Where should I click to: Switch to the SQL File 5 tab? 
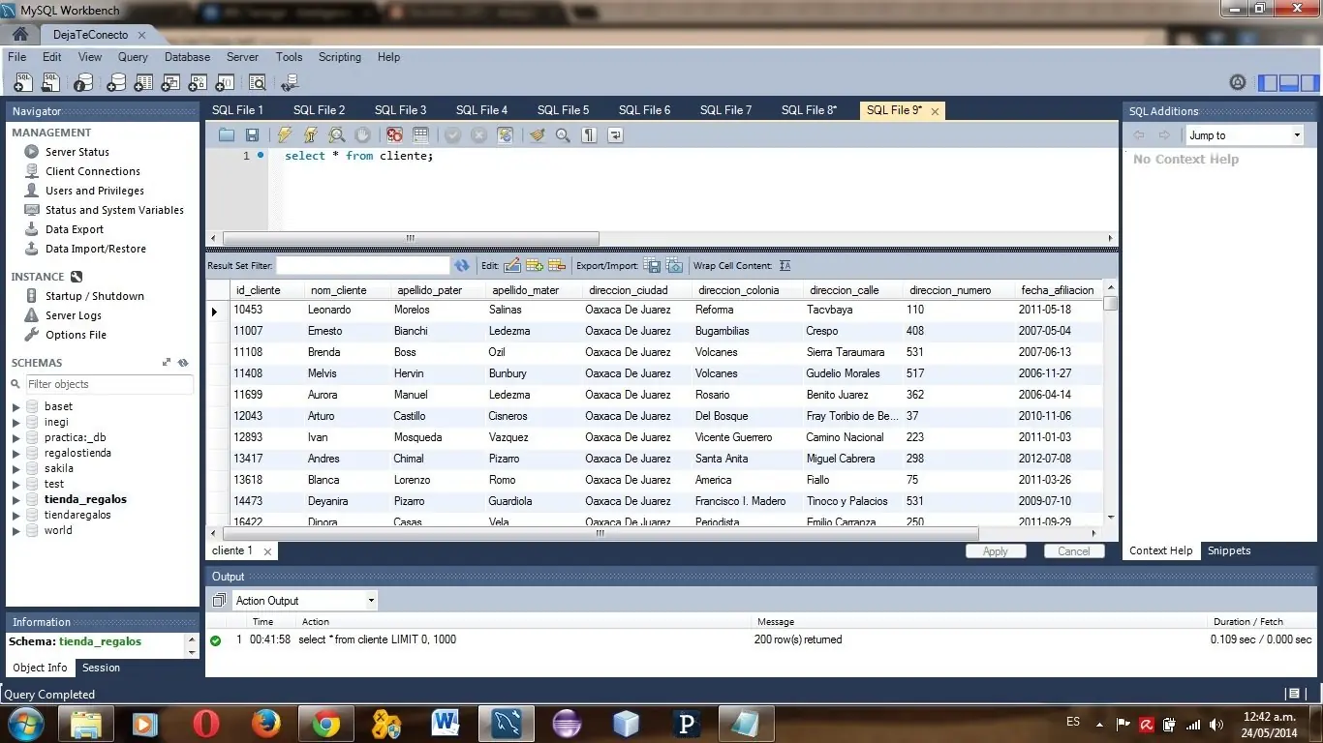tap(563, 109)
